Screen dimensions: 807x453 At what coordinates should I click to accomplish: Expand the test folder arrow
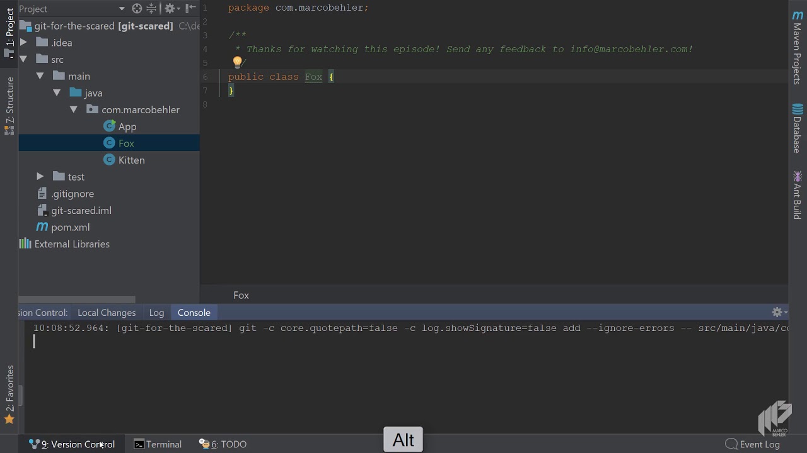tap(40, 177)
